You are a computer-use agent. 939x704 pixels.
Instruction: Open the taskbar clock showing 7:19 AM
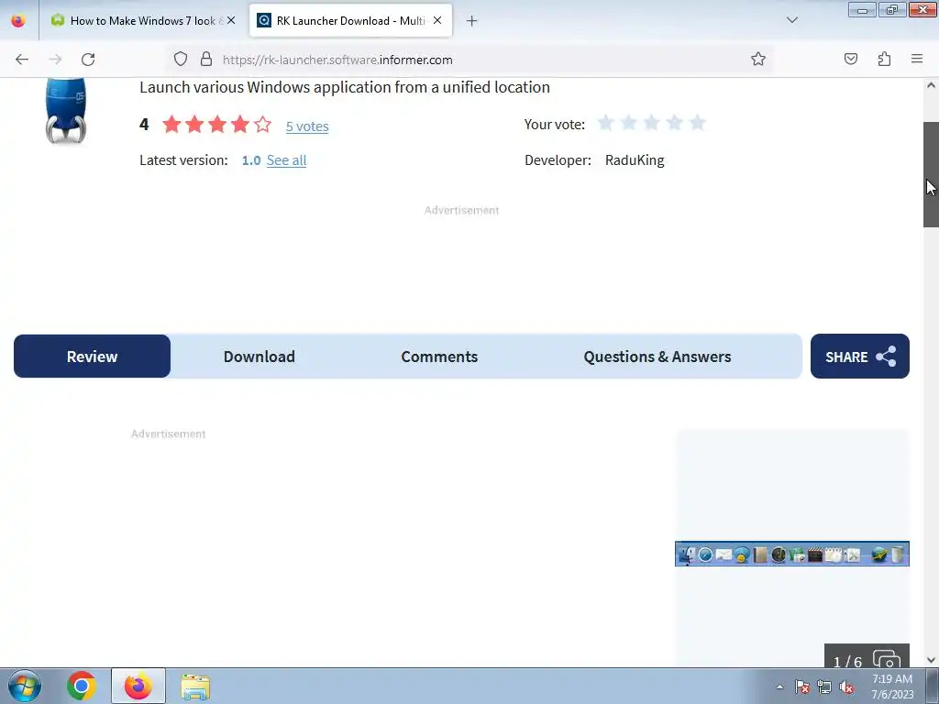coord(892,686)
